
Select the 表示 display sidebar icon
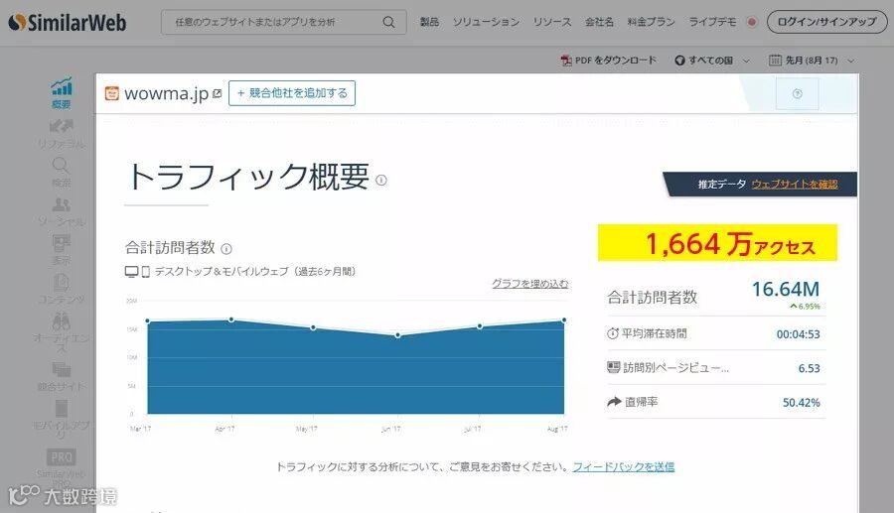[x=61, y=243]
